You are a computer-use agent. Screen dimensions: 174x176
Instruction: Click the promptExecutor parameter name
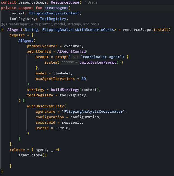(x=42, y=46)
